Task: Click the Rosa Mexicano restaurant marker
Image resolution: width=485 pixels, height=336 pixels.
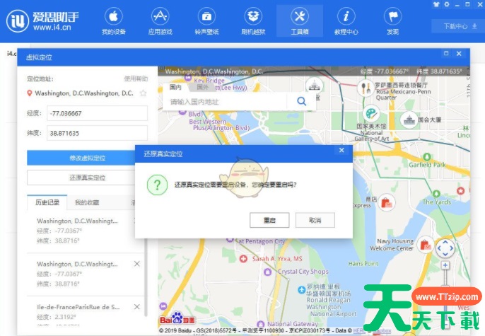Action: coord(366,88)
